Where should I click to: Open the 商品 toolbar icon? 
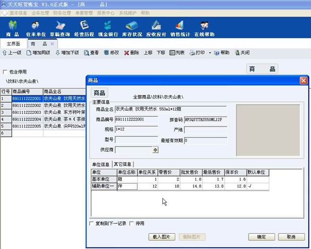12,29
